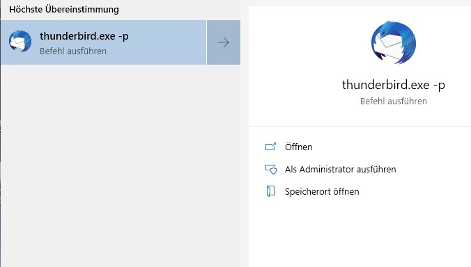Click the Öffnen window-arrow icon
This screenshot has width=471, height=267.
coord(270,147)
